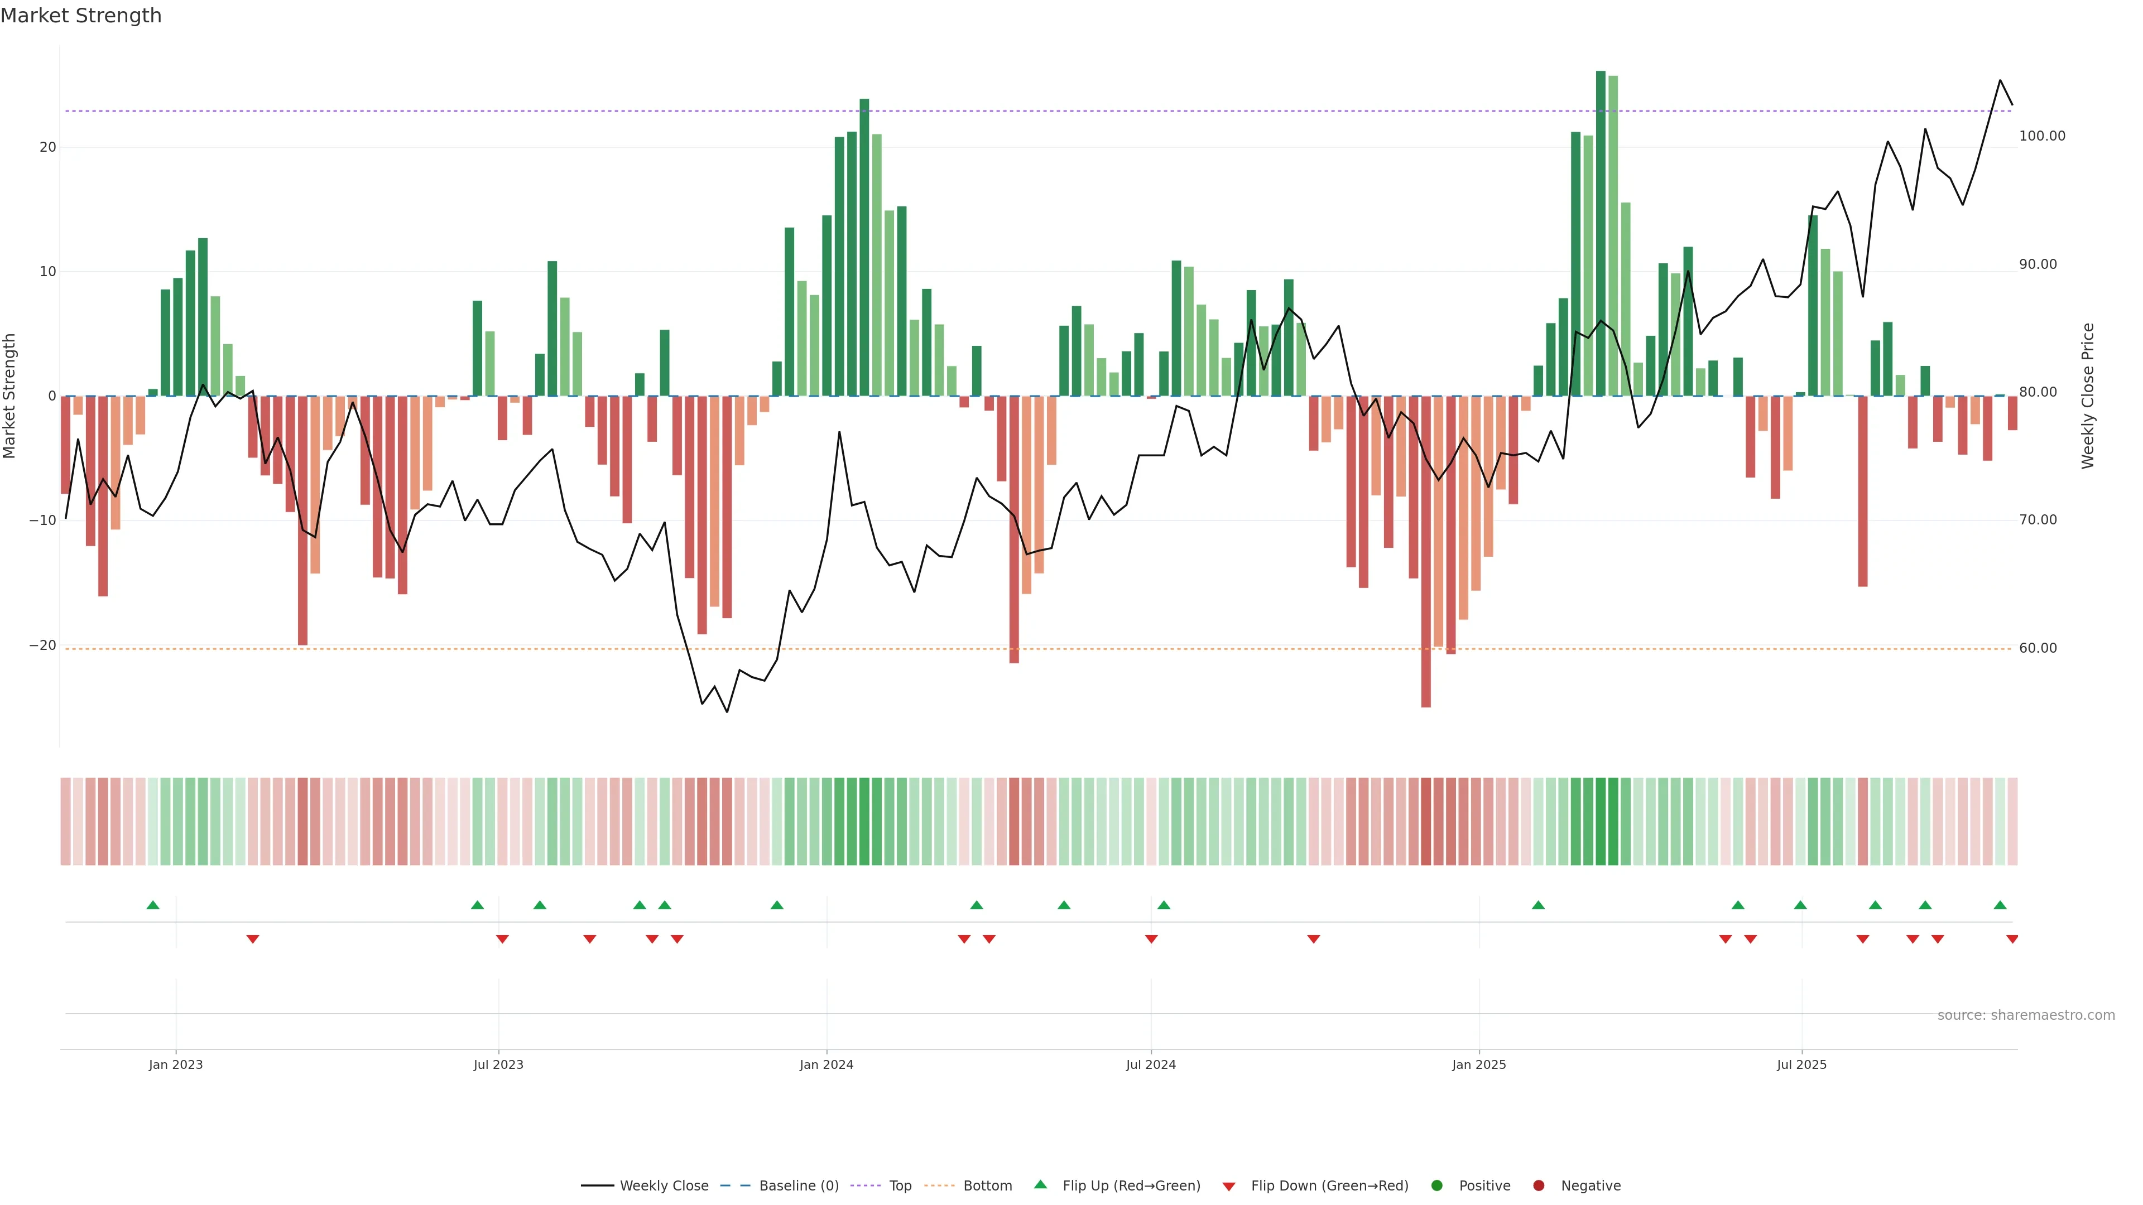Screen dimensions: 2143x1205
Task: Click the tallest dark green strength bar
Action: click(1601, 233)
